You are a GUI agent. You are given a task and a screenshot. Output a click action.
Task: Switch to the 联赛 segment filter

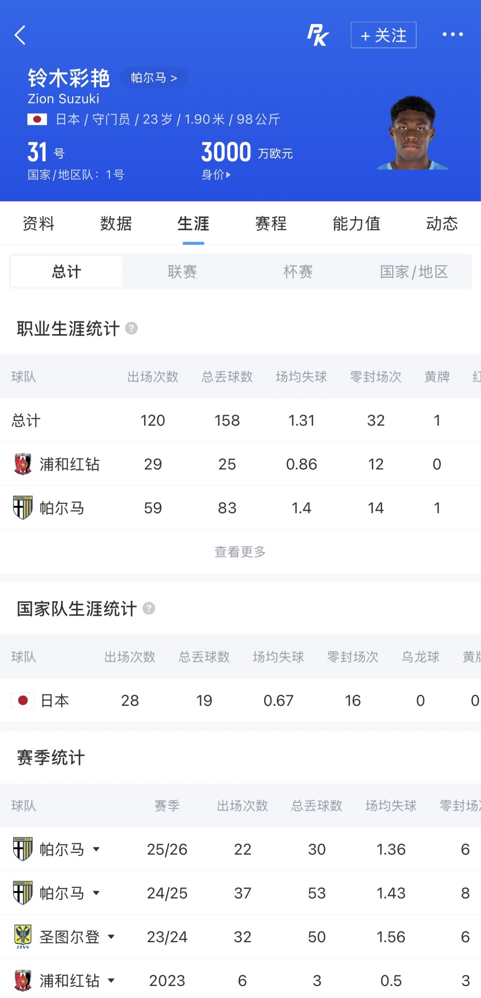point(182,272)
